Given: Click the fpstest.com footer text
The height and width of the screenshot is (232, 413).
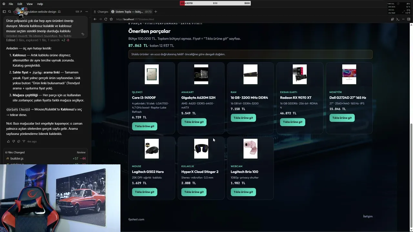Looking at the screenshot, I should pyautogui.click(x=136, y=219).
